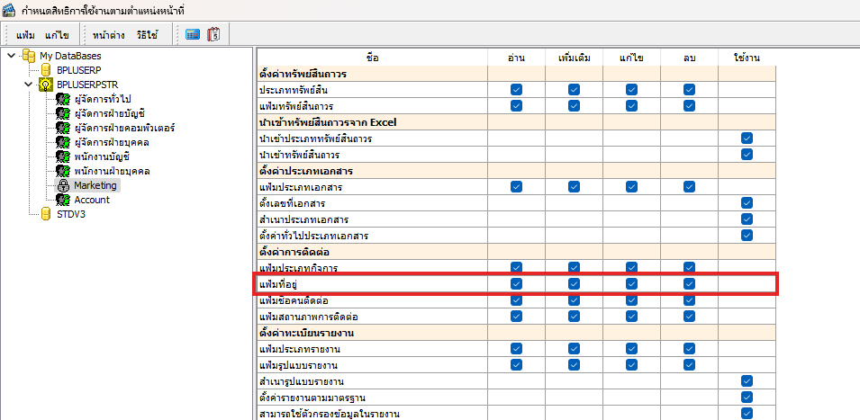Collapse the BPLUSERPSTR tree node

pos(27,85)
